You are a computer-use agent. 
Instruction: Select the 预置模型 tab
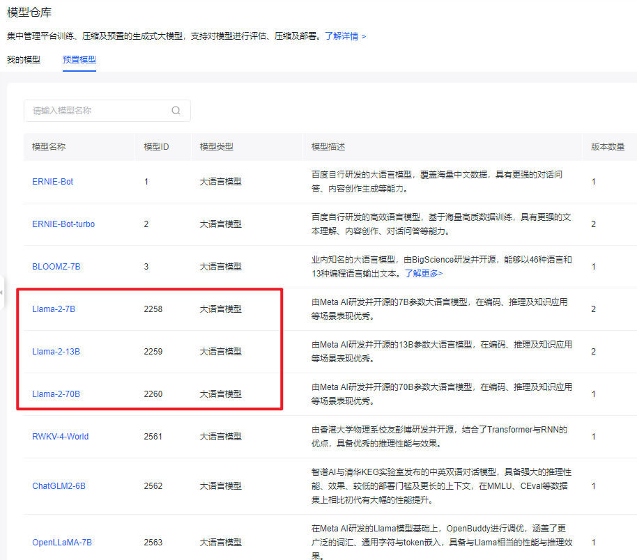click(x=79, y=60)
